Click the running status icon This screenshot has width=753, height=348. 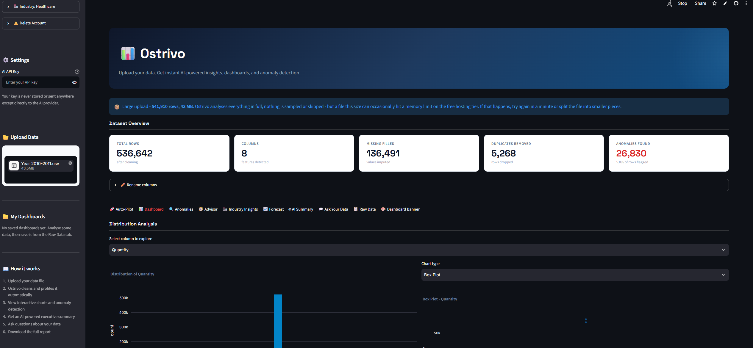[670, 4]
